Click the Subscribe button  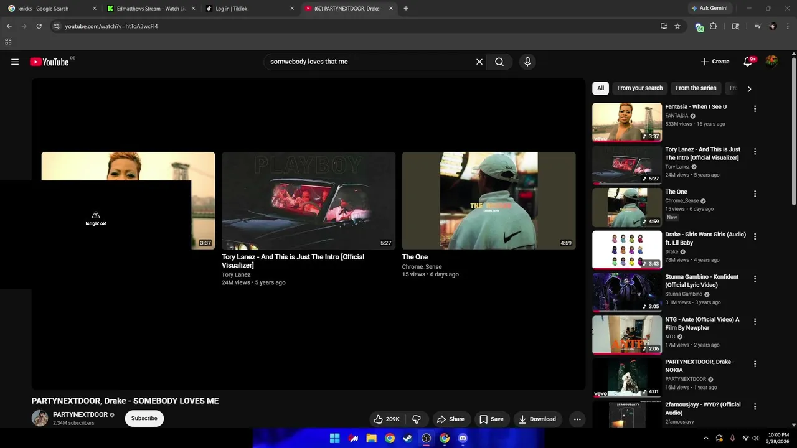click(144, 418)
